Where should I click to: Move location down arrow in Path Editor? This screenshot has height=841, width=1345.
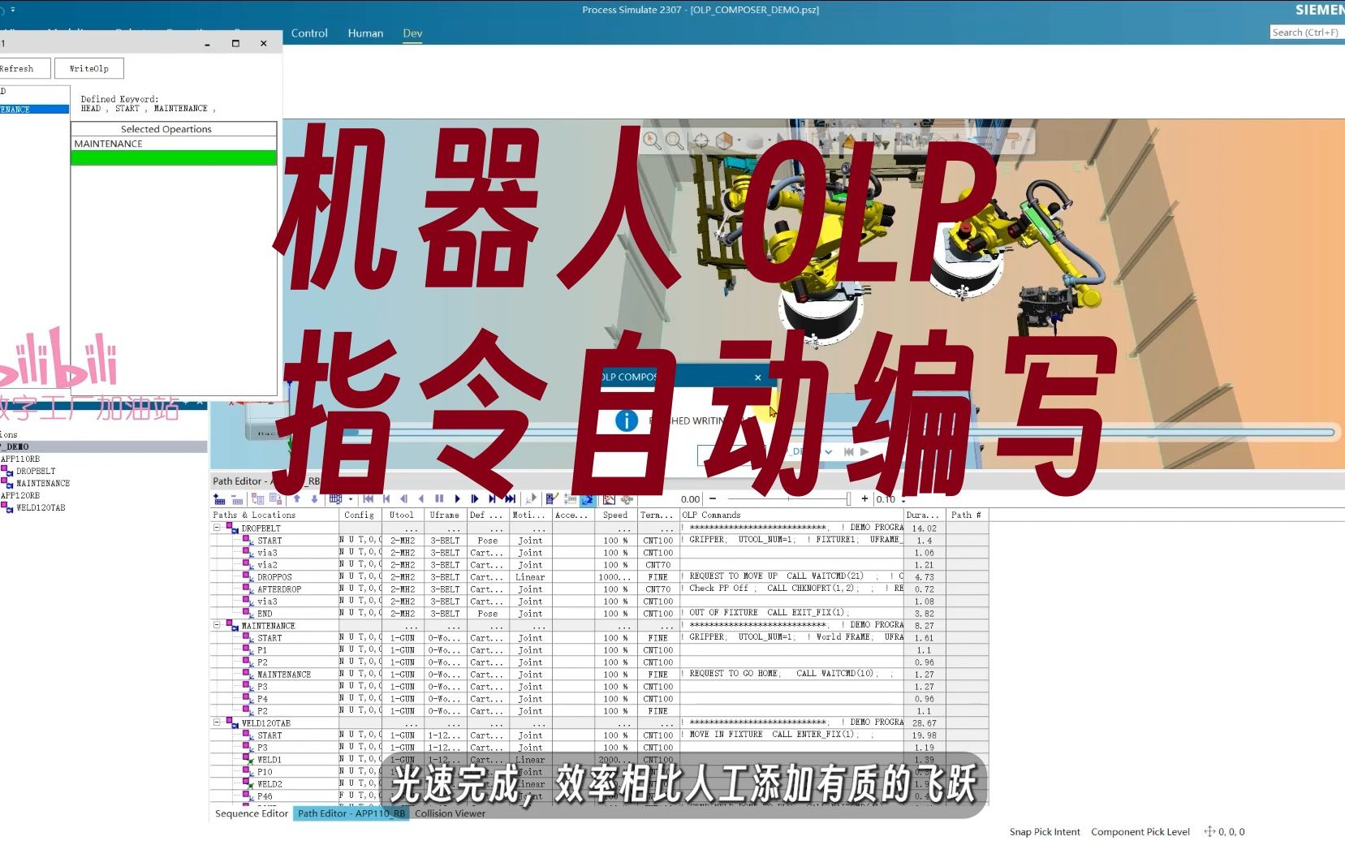pyautogui.click(x=314, y=499)
